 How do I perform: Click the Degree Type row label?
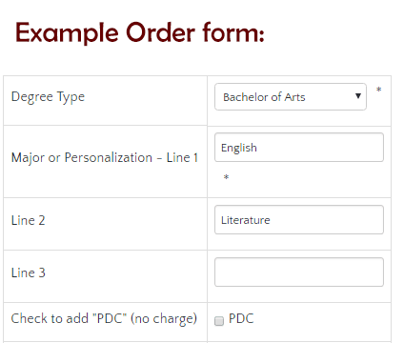pos(48,97)
